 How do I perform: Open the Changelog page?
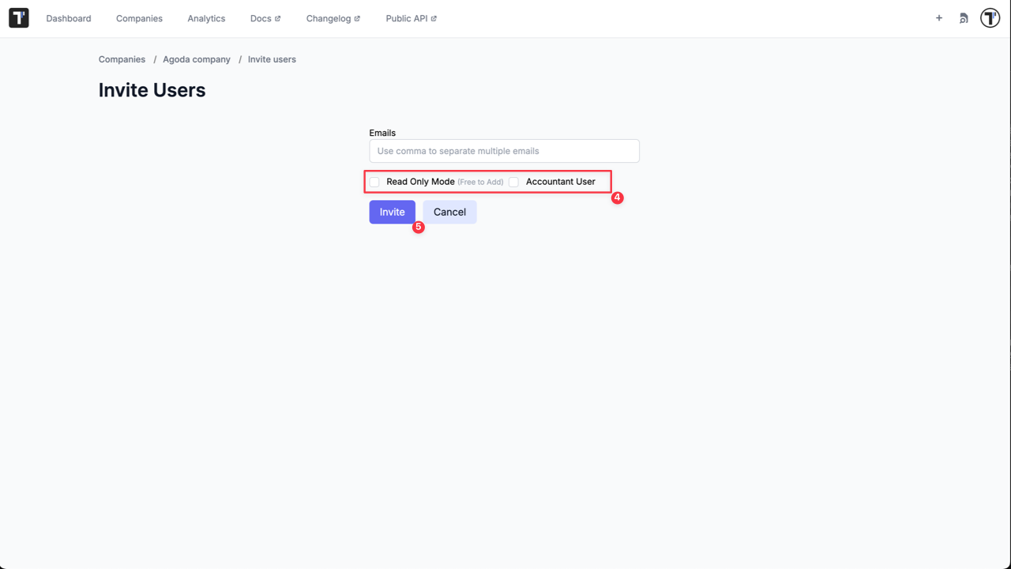(328, 18)
